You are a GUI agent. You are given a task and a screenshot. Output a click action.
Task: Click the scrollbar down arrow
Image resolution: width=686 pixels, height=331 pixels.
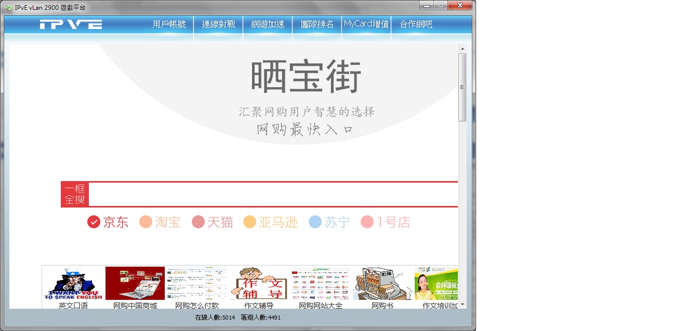coord(463,305)
